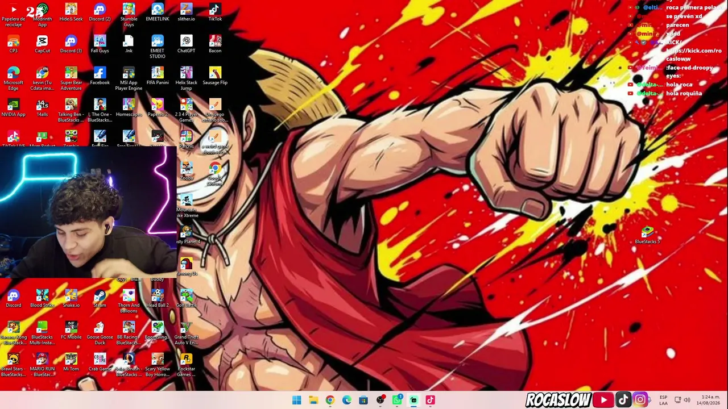
Task: Select the Grand Theft Auto V shortcut
Action: pyautogui.click(x=186, y=333)
